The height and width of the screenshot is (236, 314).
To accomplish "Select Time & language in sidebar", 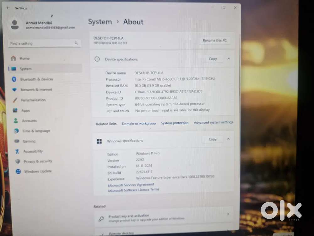I will [x=36, y=131].
